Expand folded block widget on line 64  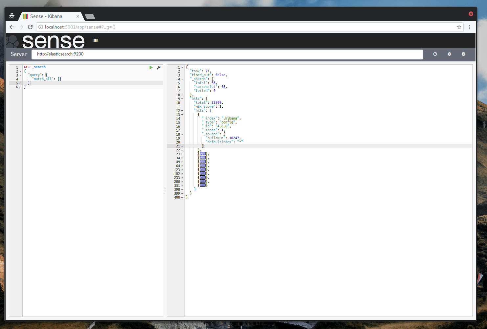[x=203, y=165]
